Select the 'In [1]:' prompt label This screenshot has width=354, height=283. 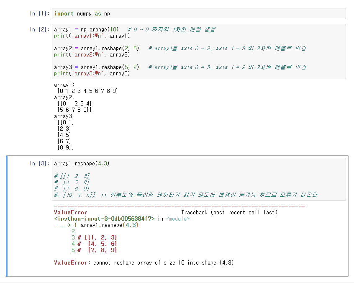pyautogui.click(x=40, y=13)
